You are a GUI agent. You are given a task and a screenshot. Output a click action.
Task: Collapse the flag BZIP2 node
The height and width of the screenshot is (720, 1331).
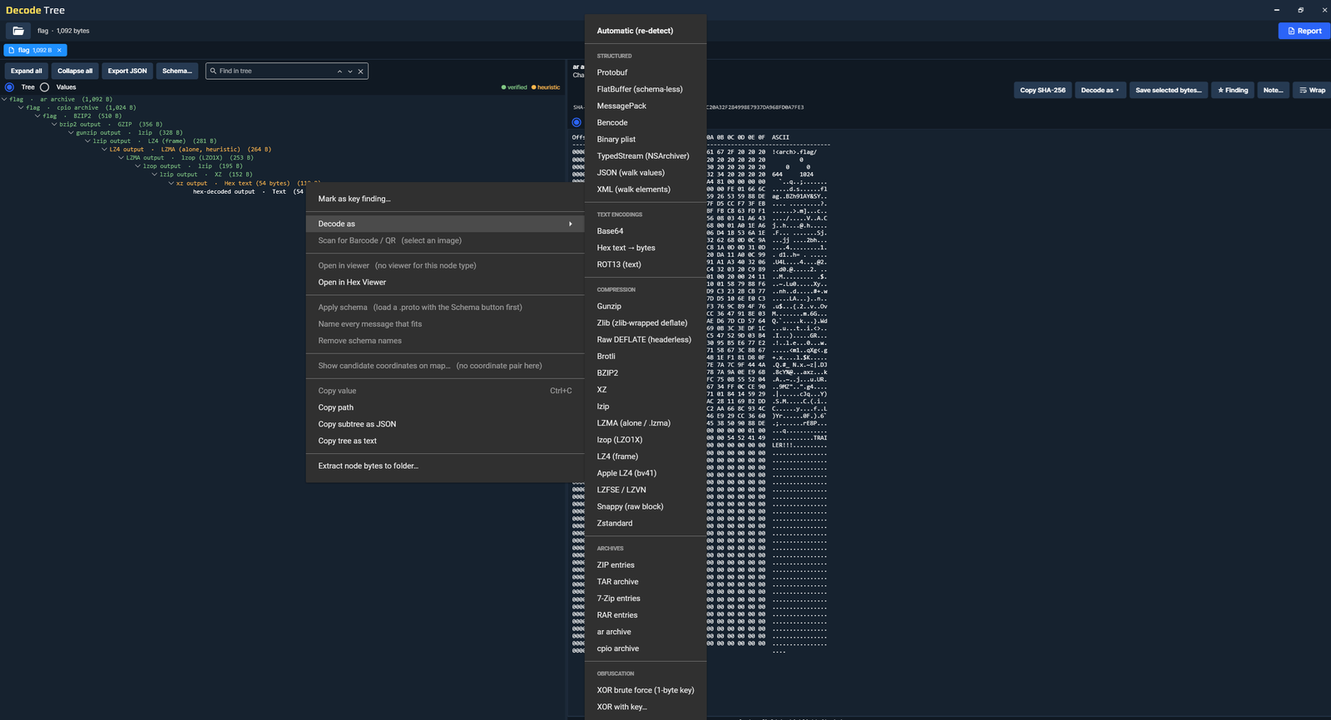pos(37,116)
